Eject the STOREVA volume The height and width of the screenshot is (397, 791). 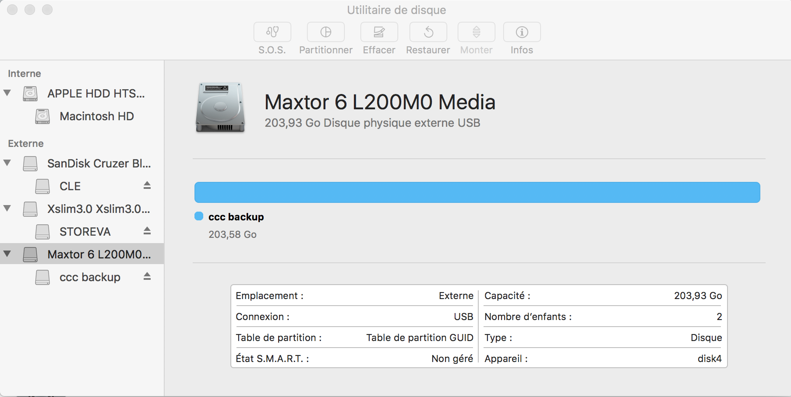[x=147, y=231]
